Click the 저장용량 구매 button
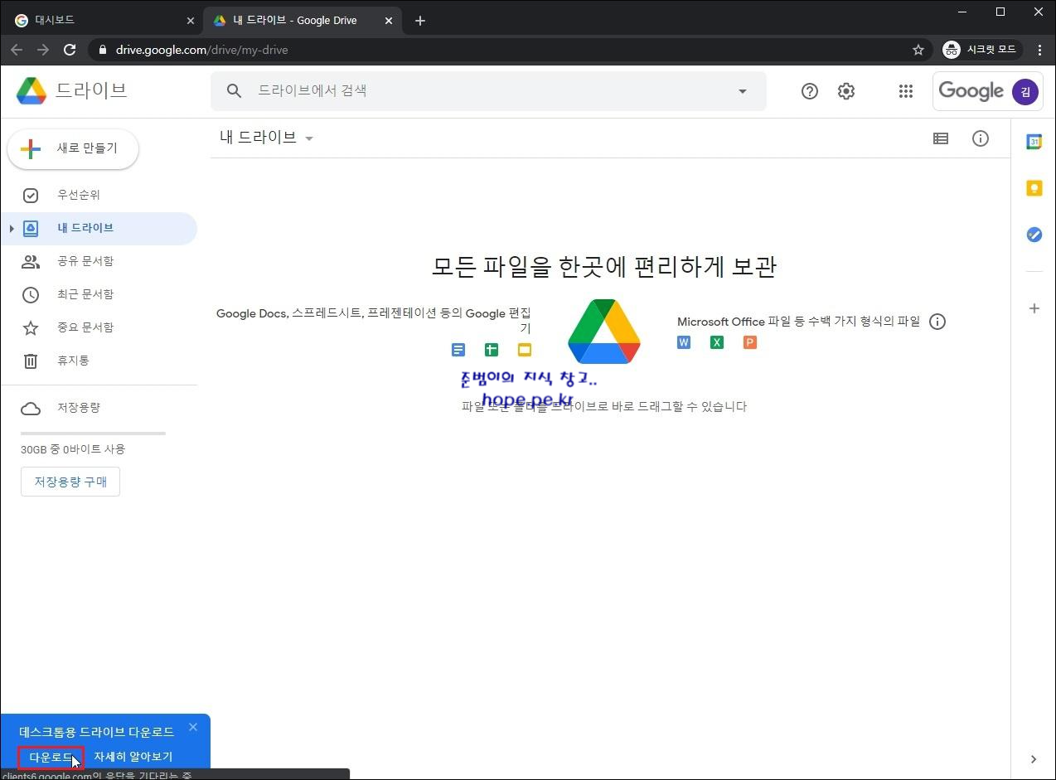 pos(70,482)
